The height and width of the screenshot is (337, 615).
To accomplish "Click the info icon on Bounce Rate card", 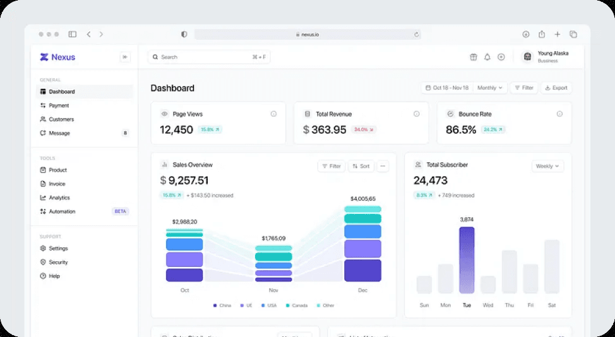I will 559,114.
